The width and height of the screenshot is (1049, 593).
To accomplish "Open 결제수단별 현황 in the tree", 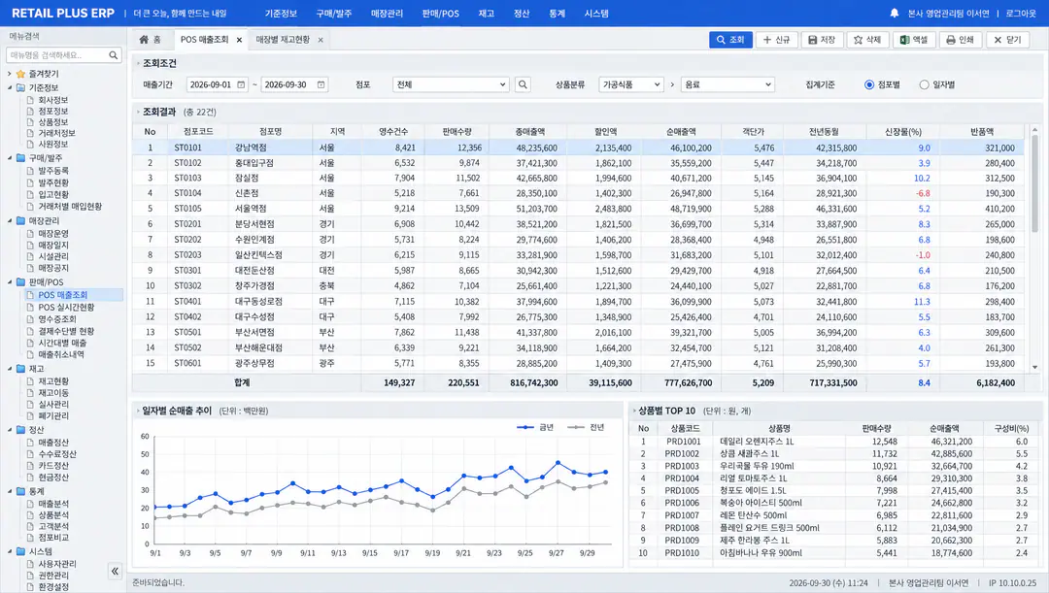I will [x=66, y=331].
